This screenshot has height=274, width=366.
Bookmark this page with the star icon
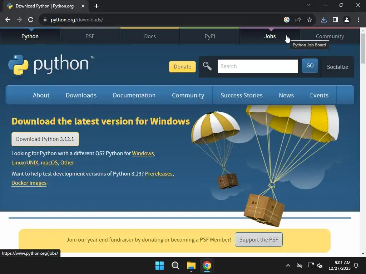pyautogui.click(x=310, y=20)
